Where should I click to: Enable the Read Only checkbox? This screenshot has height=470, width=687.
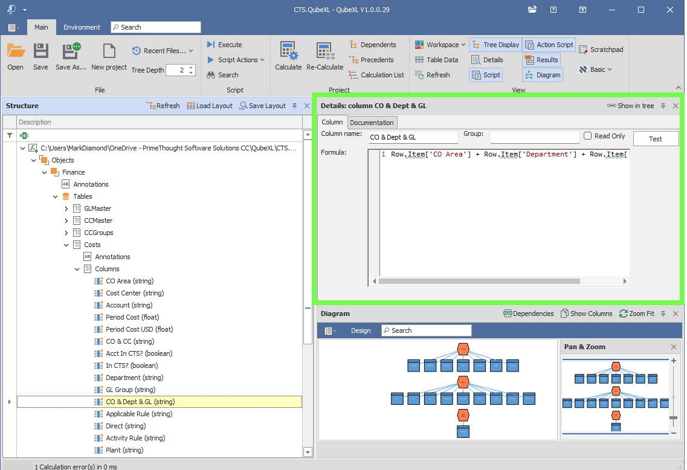[x=588, y=136]
